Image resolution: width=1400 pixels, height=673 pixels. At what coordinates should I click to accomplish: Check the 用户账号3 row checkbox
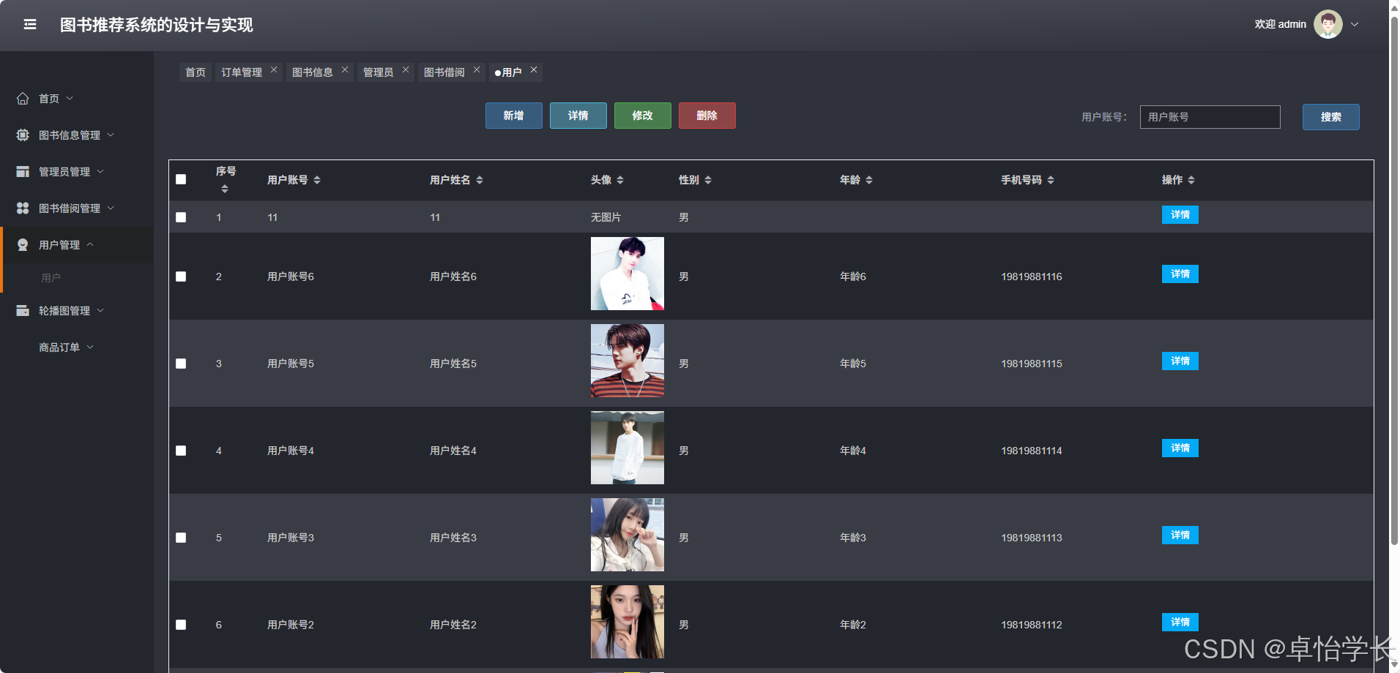(181, 538)
